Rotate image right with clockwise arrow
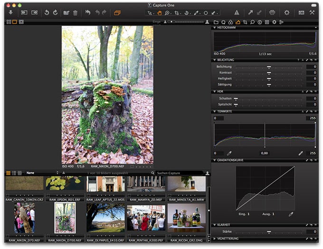This screenshot has height=249, width=323. coord(56,12)
